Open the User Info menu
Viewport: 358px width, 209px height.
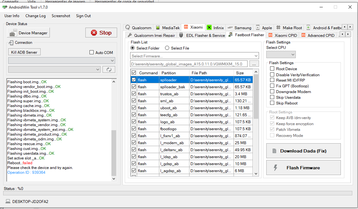[12, 16]
